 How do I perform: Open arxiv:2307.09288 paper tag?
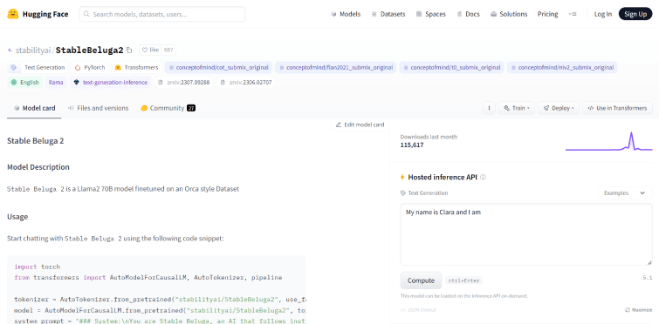[x=183, y=82]
